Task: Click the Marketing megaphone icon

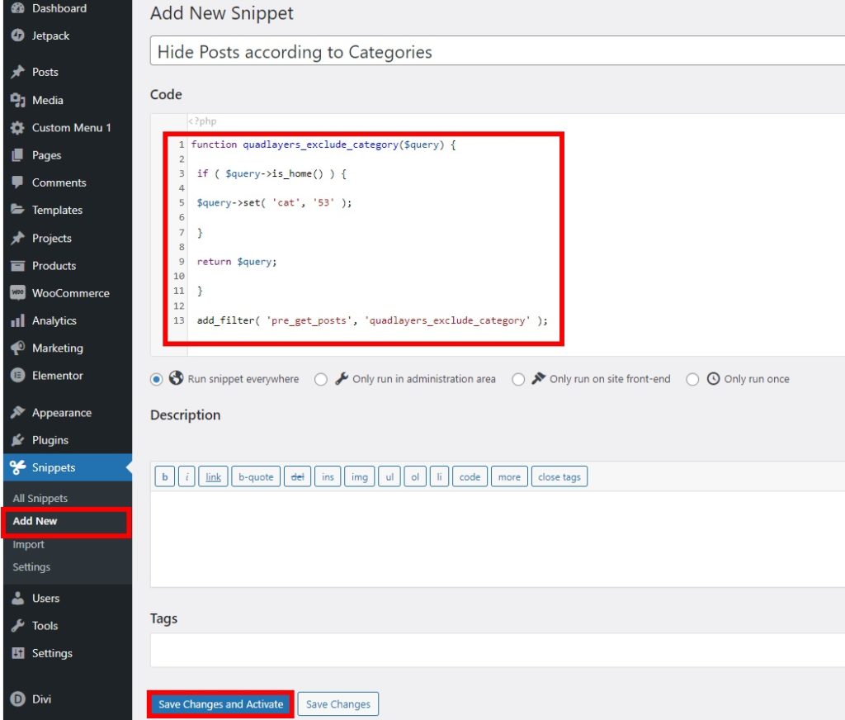Action: [18, 348]
